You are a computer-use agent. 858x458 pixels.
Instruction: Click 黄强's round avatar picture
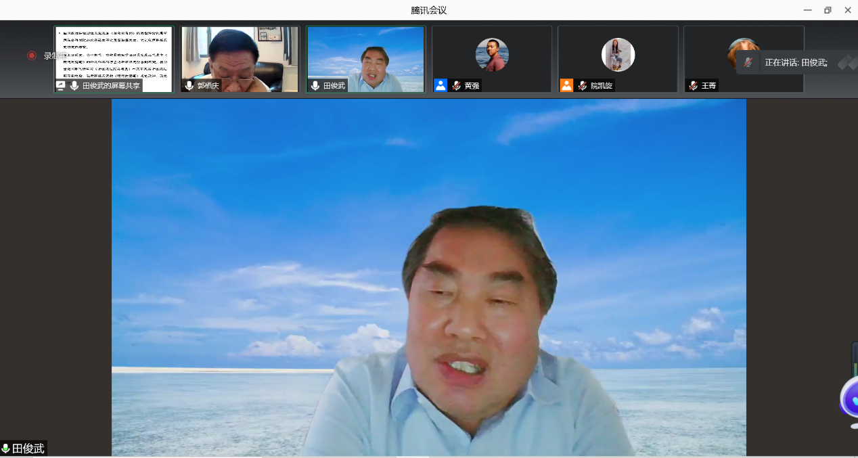point(492,55)
